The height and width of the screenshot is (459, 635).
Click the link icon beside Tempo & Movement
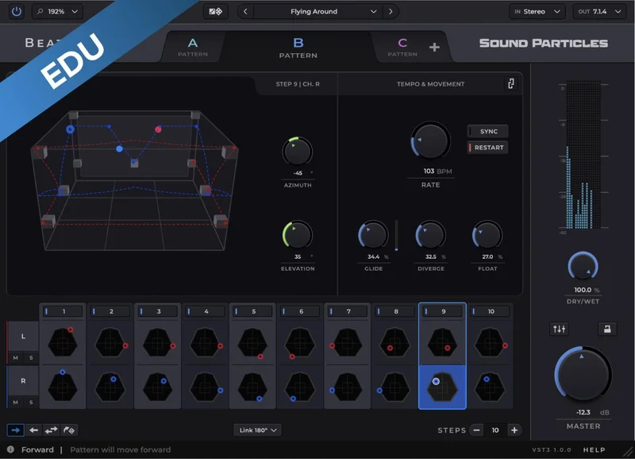pos(511,83)
